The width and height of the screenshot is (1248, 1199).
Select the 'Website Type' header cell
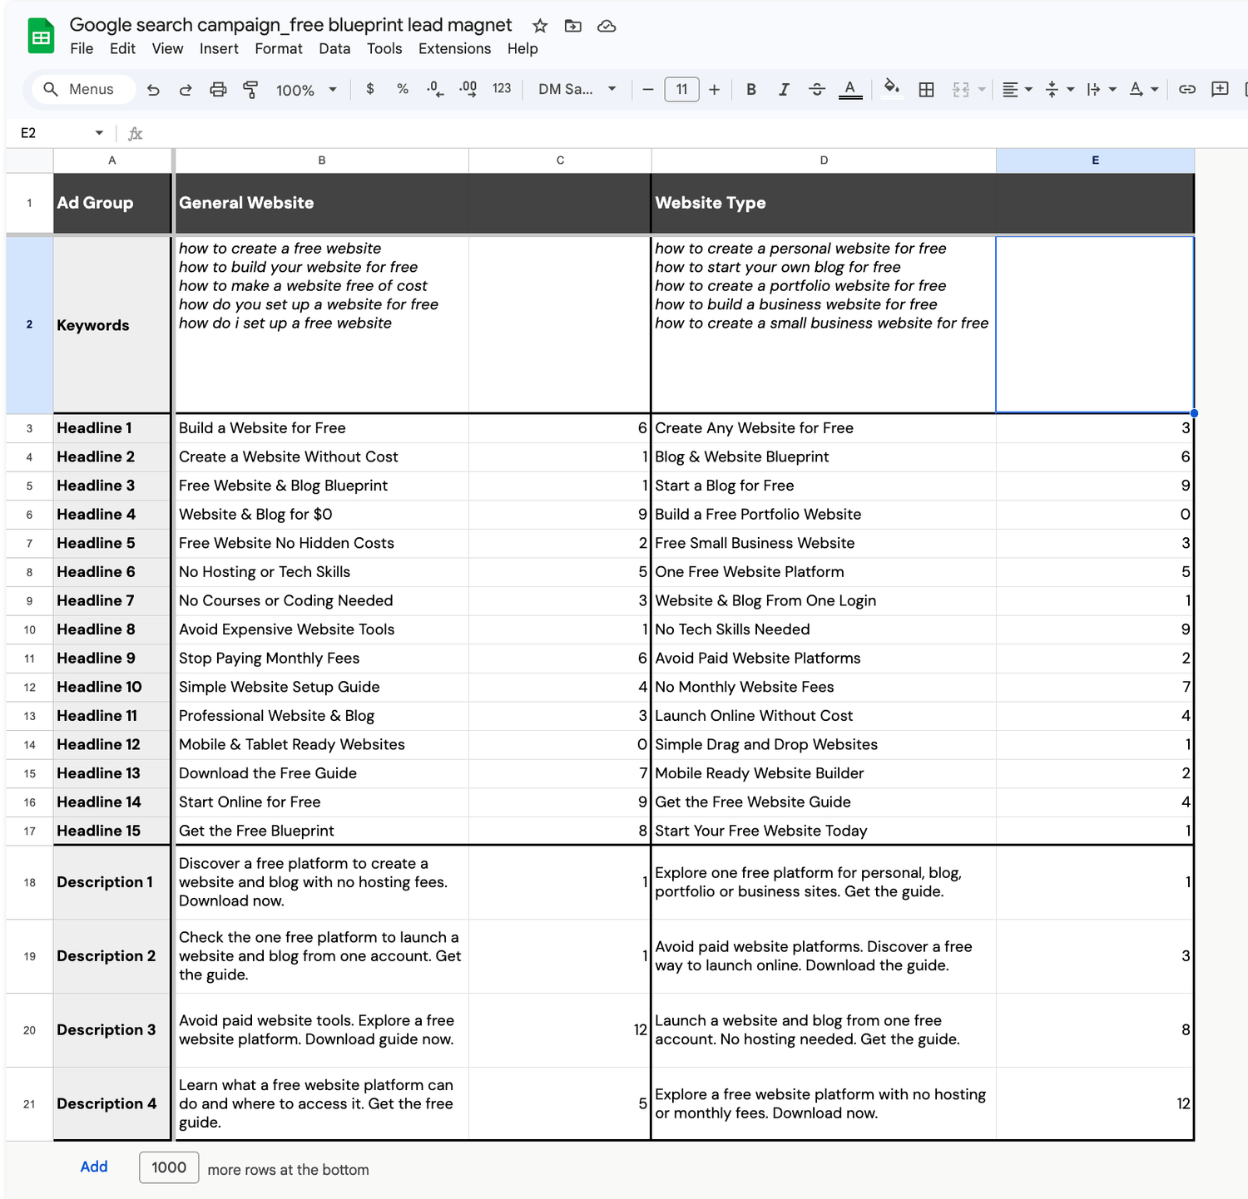pyautogui.click(x=824, y=203)
